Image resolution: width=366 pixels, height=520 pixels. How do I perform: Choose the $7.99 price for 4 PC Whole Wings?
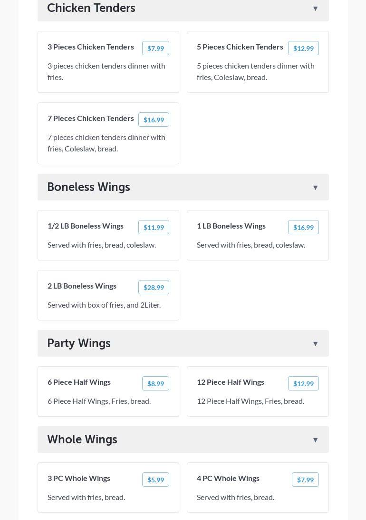305,480
